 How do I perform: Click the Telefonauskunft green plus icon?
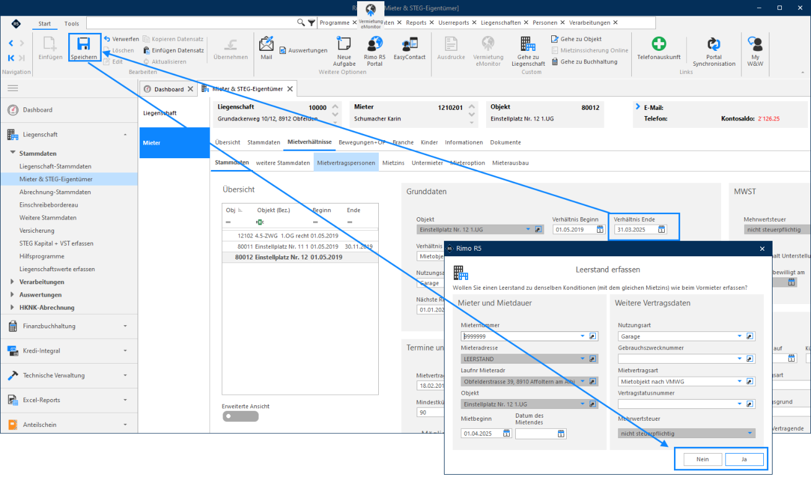[658, 44]
